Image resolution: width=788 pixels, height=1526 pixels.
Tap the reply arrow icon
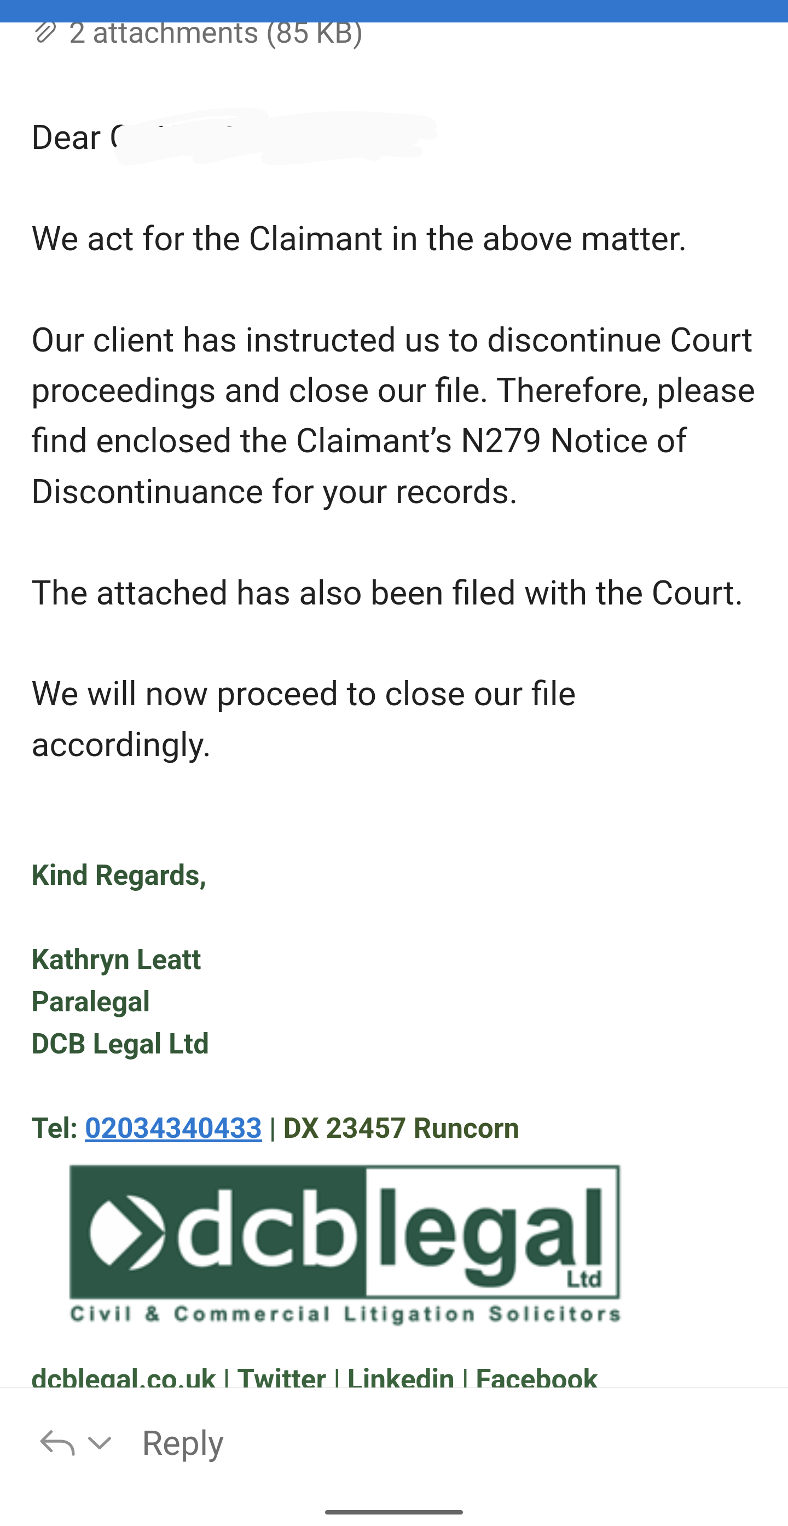click(57, 1442)
